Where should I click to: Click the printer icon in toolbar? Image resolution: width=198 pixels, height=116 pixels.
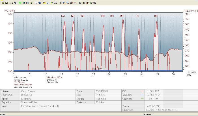point(11,3)
